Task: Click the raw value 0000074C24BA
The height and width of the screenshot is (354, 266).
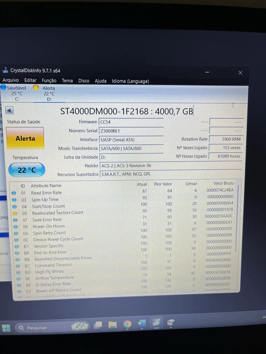Action: tap(220, 190)
